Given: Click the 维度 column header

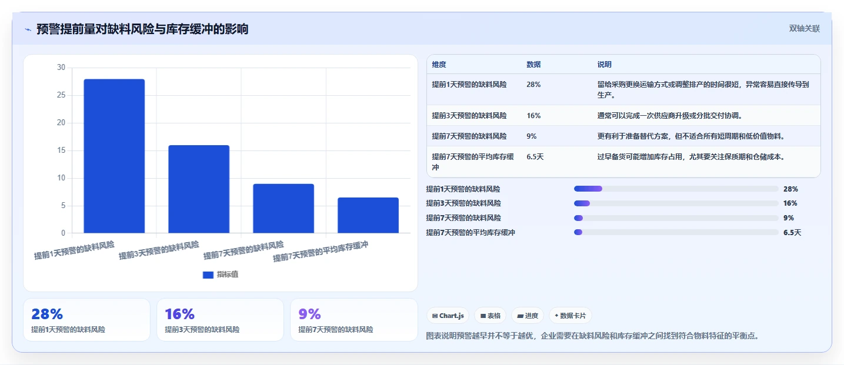Looking at the screenshot, I should (x=439, y=65).
